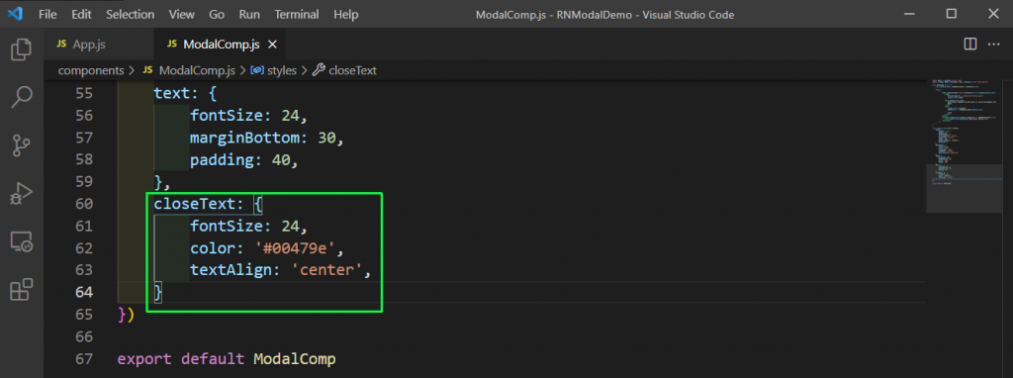Open the Explorer view in activity bar
Viewport: 1013px width, 378px height.
point(22,49)
